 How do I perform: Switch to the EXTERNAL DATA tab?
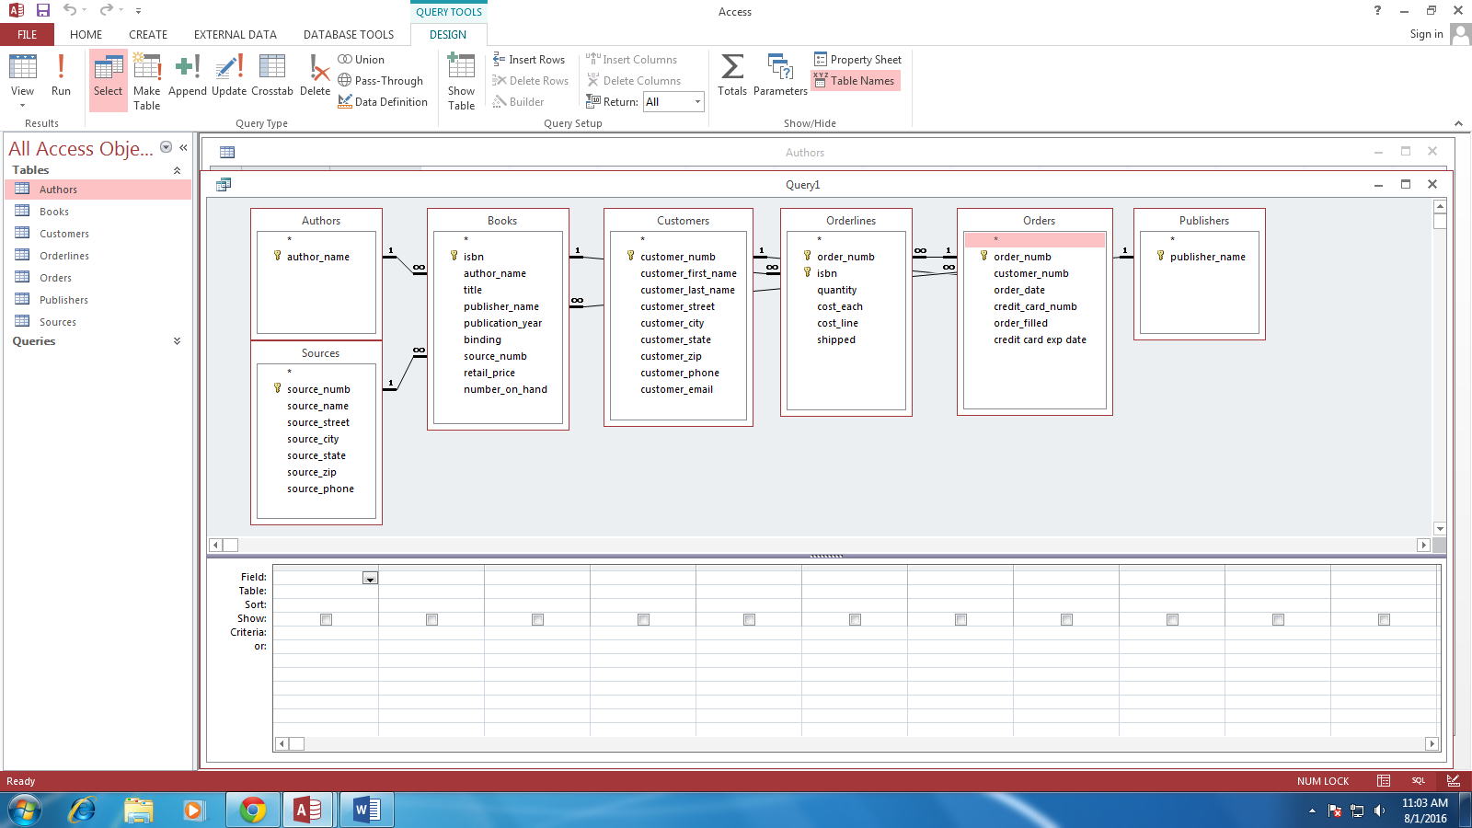(236, 34)
